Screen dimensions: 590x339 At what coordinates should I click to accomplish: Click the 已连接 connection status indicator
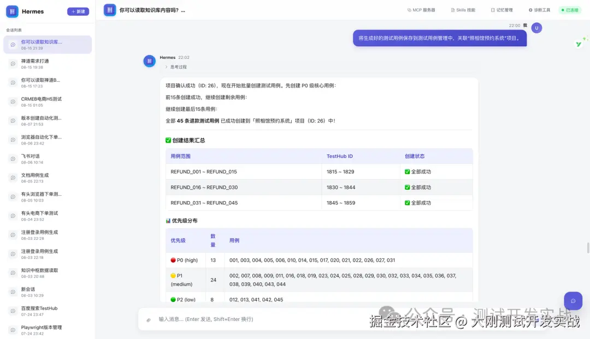click(x=570, y=10)
